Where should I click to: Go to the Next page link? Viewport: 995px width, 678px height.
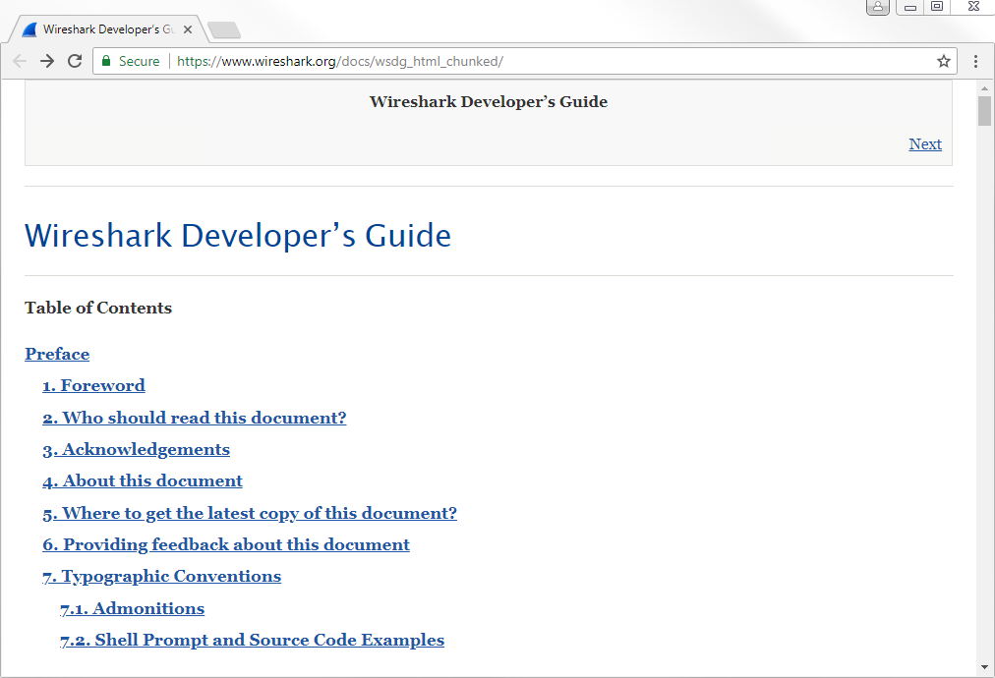[925, 143]
